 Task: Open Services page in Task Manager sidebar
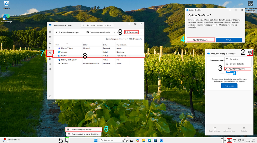coord(50,69)
